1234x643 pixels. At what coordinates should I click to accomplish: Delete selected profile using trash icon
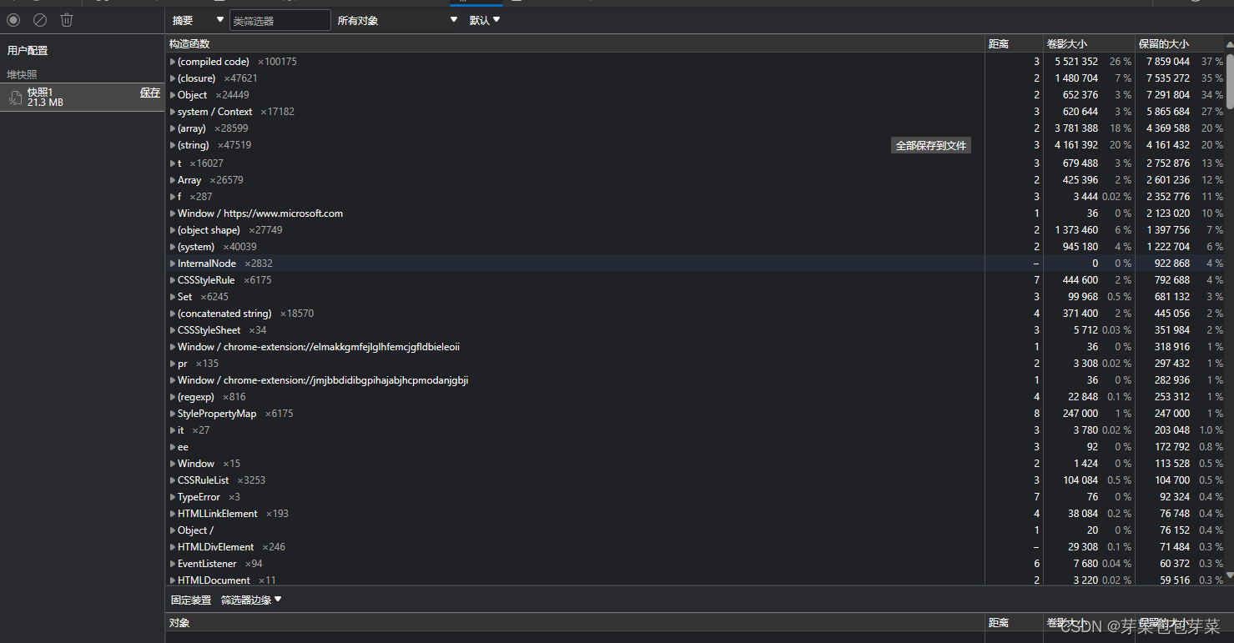[x=67, y=20]
